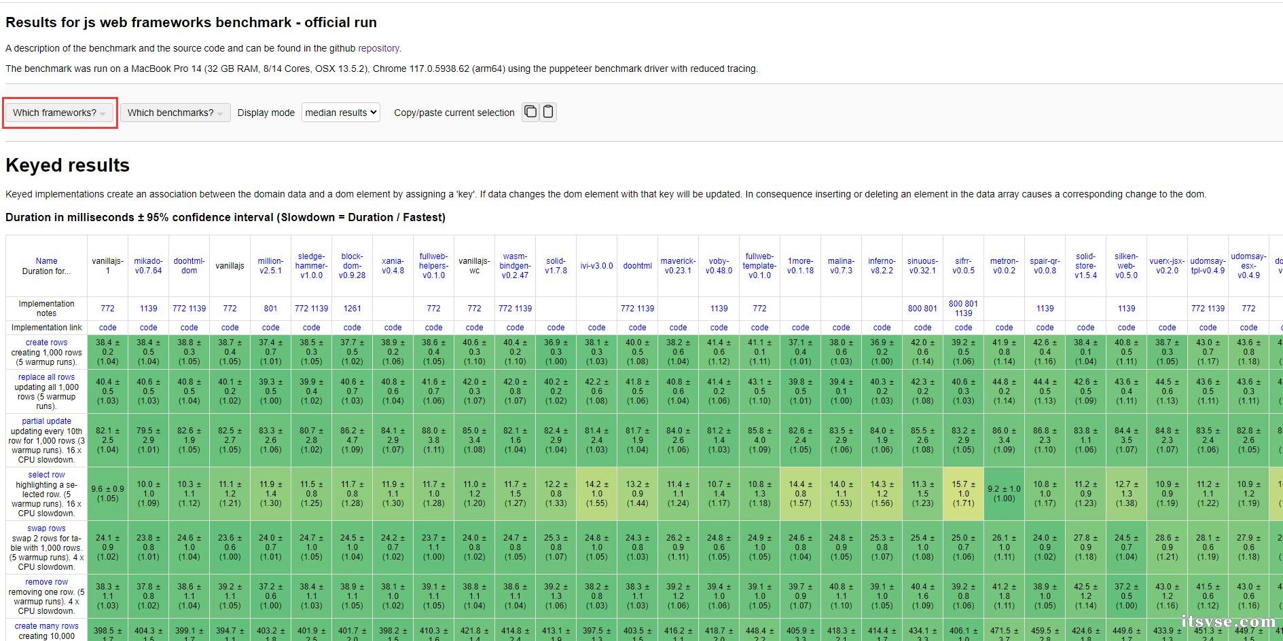The height and width of the screenshot is (641, 1283).
Task: Open the malina-v0.7.3 framework header link
Action: coord(841,266)
